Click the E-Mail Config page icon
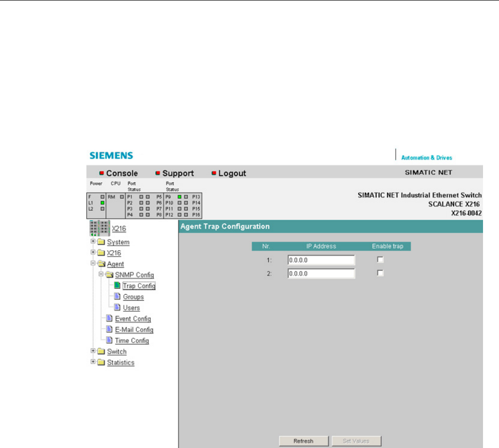The width and height of the screenshot is (499, 448). pyautogui.click(x=109, y=329)
